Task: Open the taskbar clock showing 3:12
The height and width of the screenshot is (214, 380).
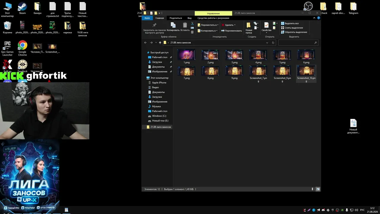Action: point(372,210)
